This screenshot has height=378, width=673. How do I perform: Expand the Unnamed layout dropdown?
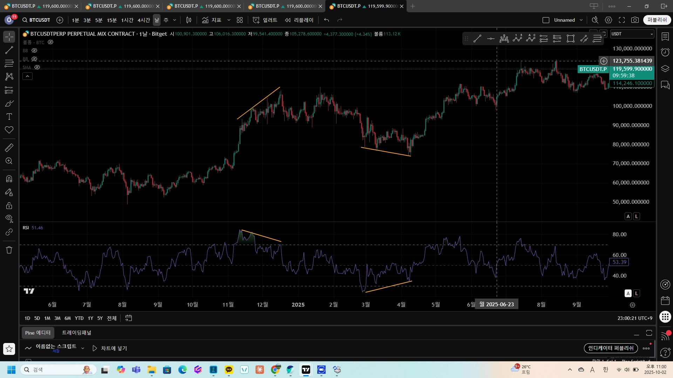pyautogui.click(x=581, y=20)
